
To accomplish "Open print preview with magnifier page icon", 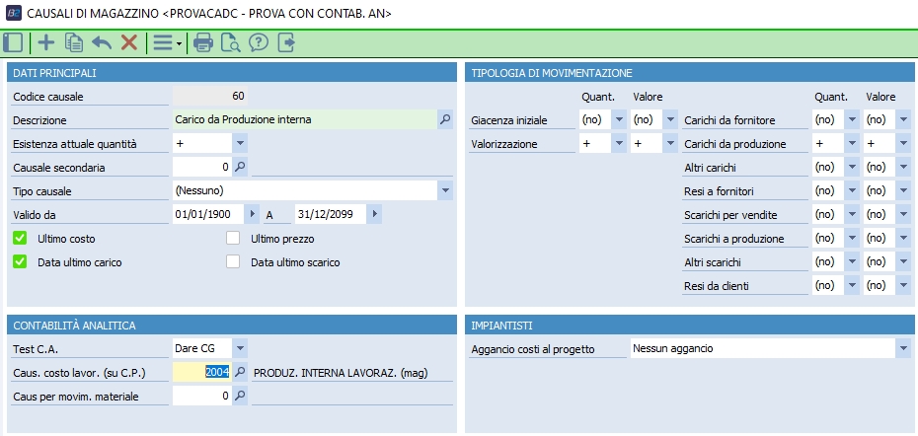I will [231, 42].
